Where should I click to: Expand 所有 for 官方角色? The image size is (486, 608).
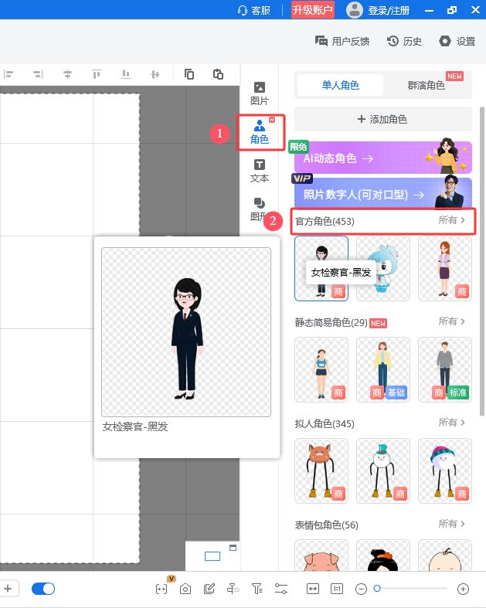(x=452, y=221)
